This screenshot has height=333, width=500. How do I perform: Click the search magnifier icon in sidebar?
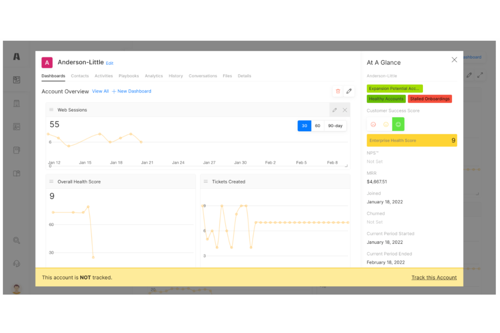pyautogui.click(x=16, y=241)
